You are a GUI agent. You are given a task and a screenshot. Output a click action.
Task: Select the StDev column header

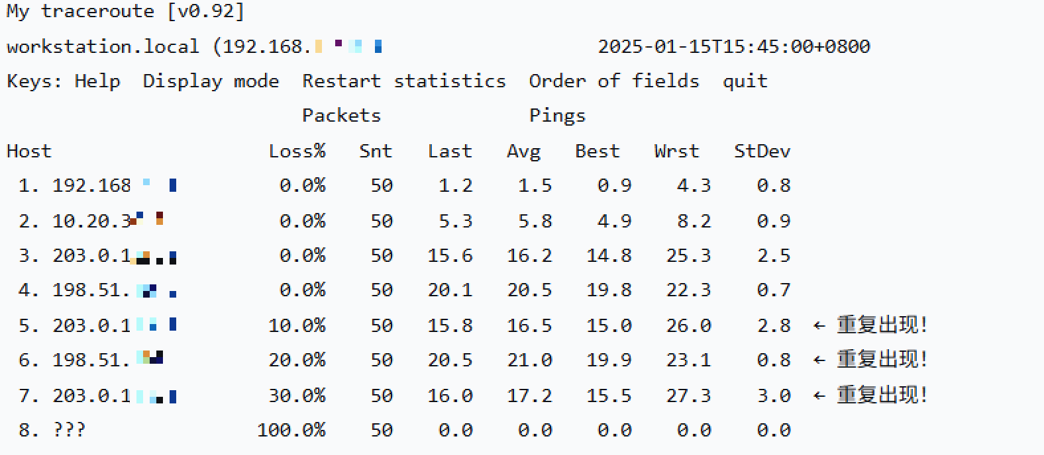coord(762,151)
